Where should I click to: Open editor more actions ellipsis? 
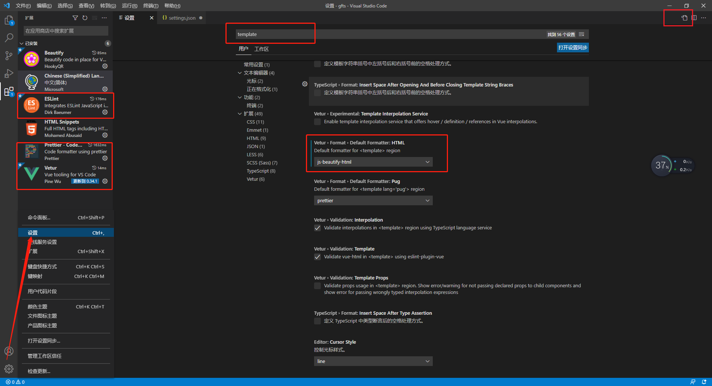(703, 18)
